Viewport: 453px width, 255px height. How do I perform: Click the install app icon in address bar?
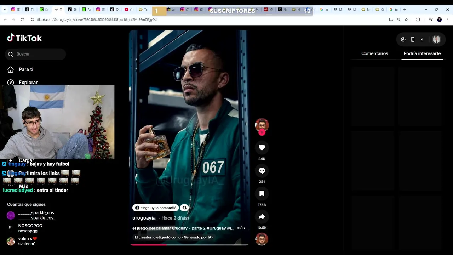[x=391, y=19]
